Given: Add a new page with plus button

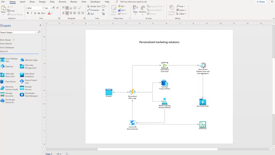Looking at the screenshot, I should pos(67,154).
